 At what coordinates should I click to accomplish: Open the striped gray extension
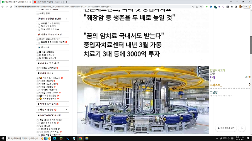click(x=227, y=7)
